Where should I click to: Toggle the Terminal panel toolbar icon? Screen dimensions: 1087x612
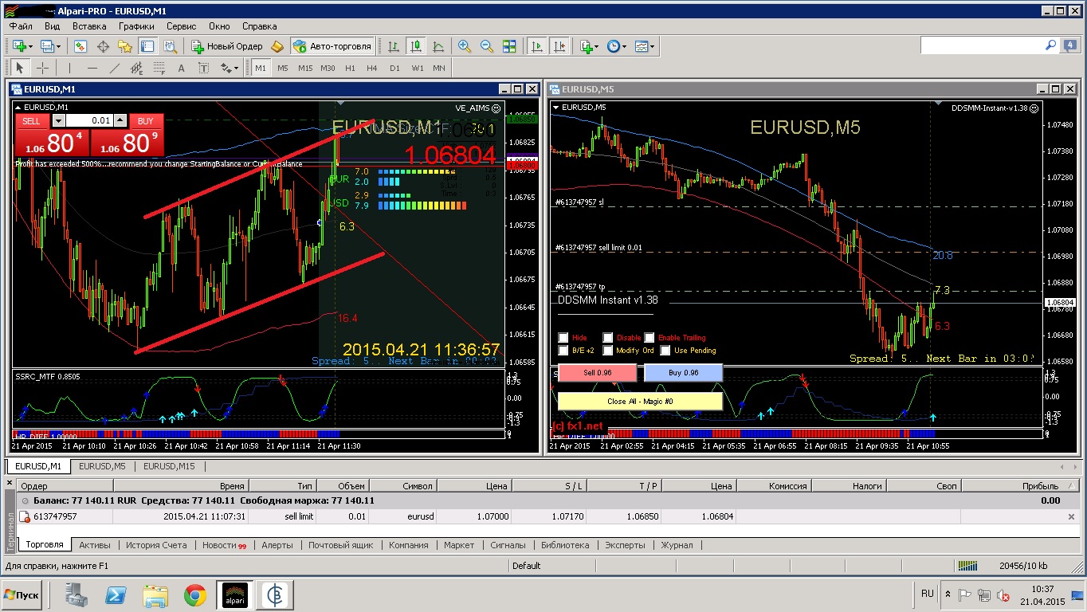(147, 46)
